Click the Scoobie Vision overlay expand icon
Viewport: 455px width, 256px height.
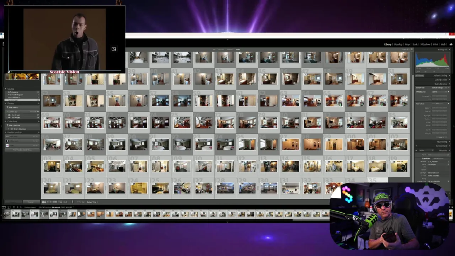coord(114,49)
